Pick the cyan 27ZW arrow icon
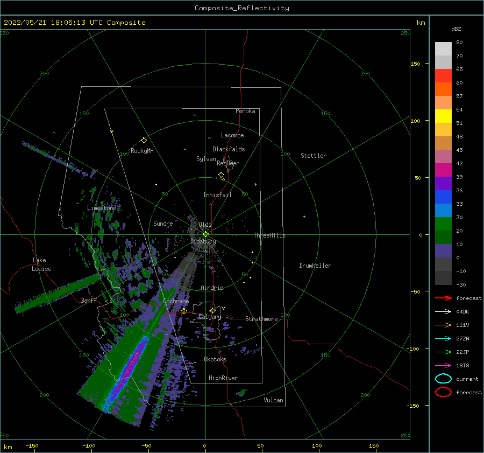Screen dimensions: 484x453 (443, 339)
